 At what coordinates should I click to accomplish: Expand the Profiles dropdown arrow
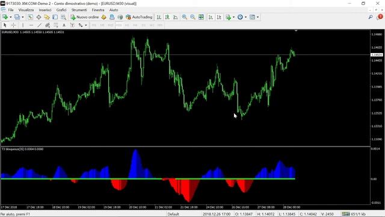[x=23, y=17]
